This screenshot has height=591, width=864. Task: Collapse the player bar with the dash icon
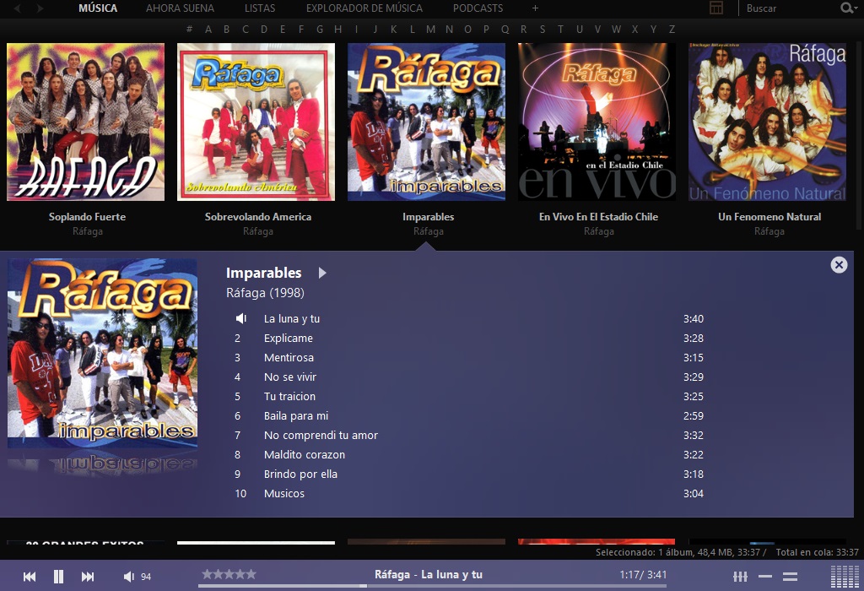(x=765, y=576)
